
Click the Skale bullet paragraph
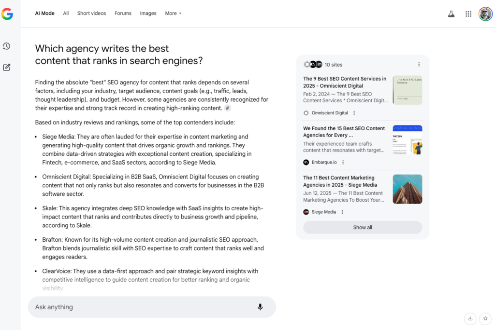[x=153, y=217]
